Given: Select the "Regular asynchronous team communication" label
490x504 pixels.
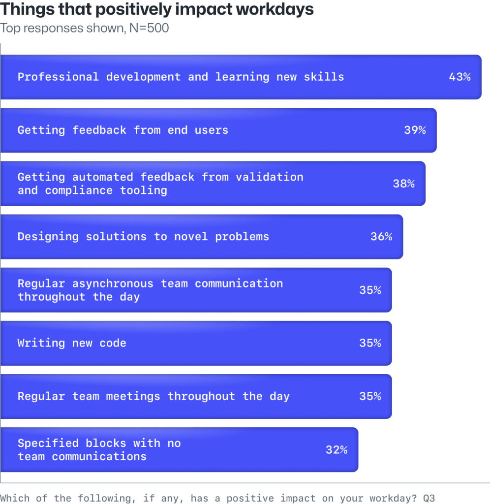Looking at the screenshot, I should (150, 290).
